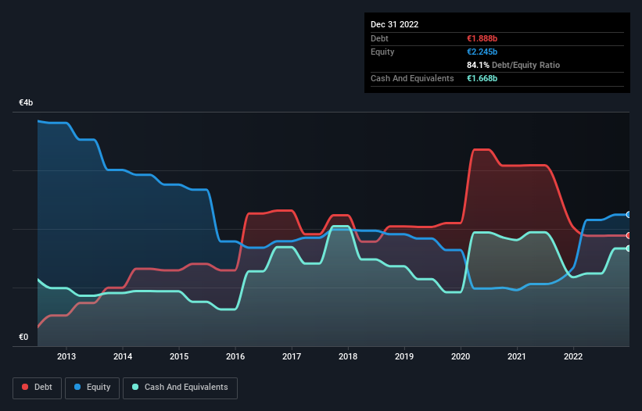
Task: Click the €1.668b cash value
Action: point(482,78)
